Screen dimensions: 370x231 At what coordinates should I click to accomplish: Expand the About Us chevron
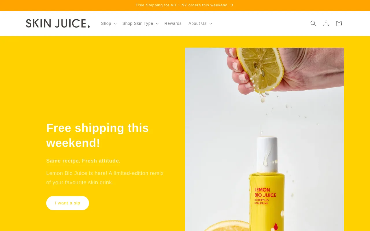click(210, 24)
